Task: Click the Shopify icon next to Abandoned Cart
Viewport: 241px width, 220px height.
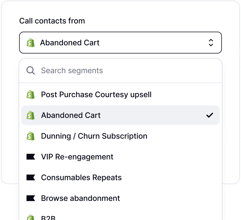Action: point(31,115)
